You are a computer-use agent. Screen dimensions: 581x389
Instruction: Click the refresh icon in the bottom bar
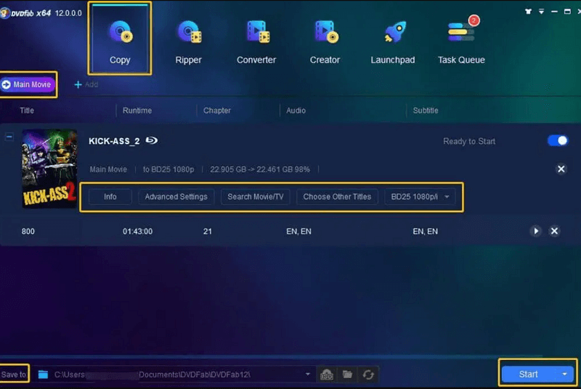[x=369, y=374]
